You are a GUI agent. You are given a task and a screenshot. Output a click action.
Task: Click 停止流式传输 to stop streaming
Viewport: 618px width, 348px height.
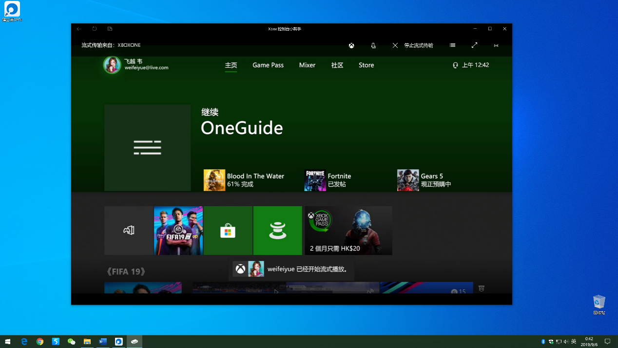[413, 45]
